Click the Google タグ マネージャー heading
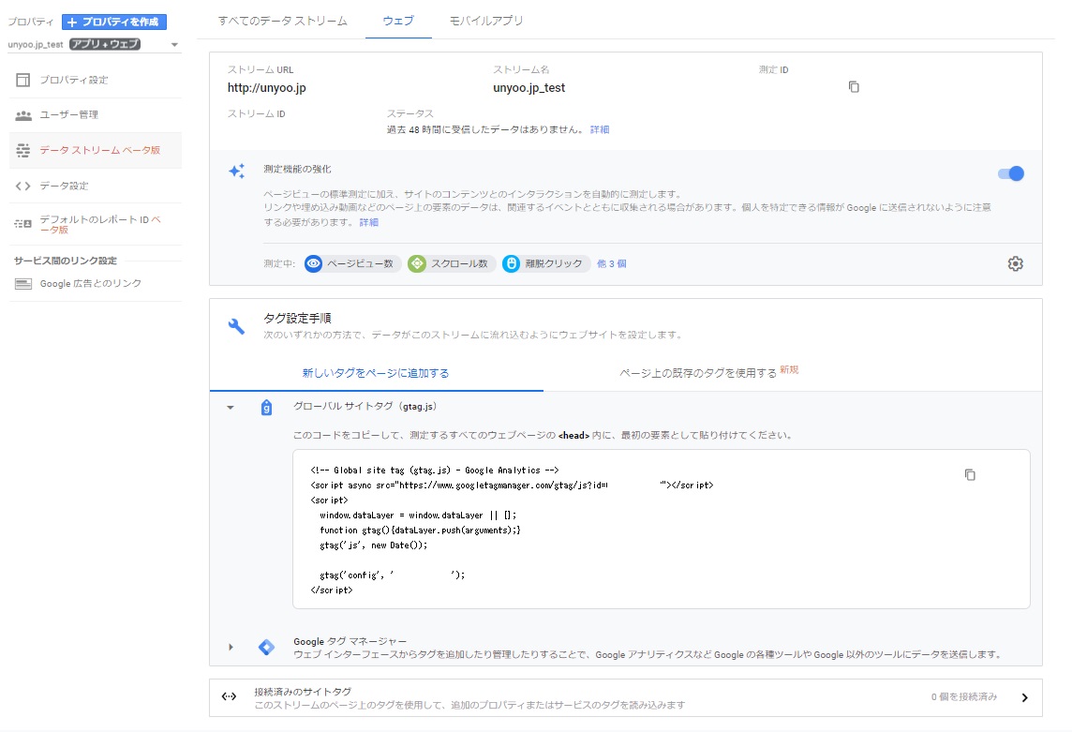 click(350, 641)
